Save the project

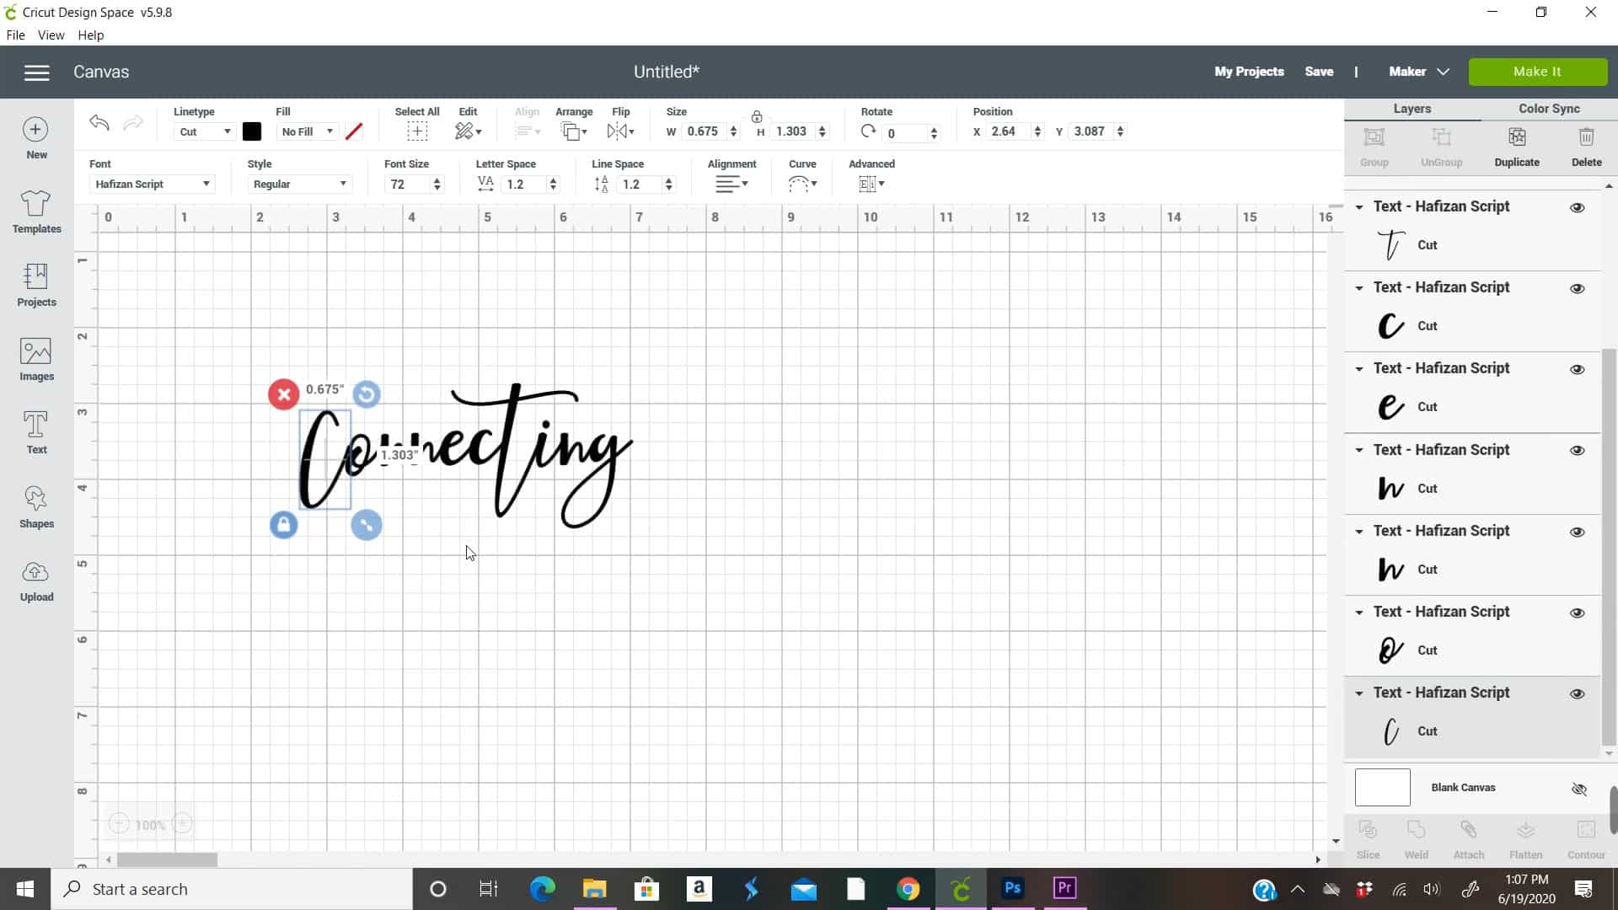point(1319,72)
